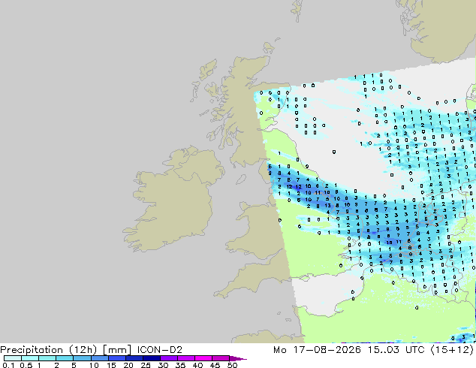Click the "Mo" weekday label
Image resolution: width=476 pixels, height=368 pixels.
tap(279, 350)
